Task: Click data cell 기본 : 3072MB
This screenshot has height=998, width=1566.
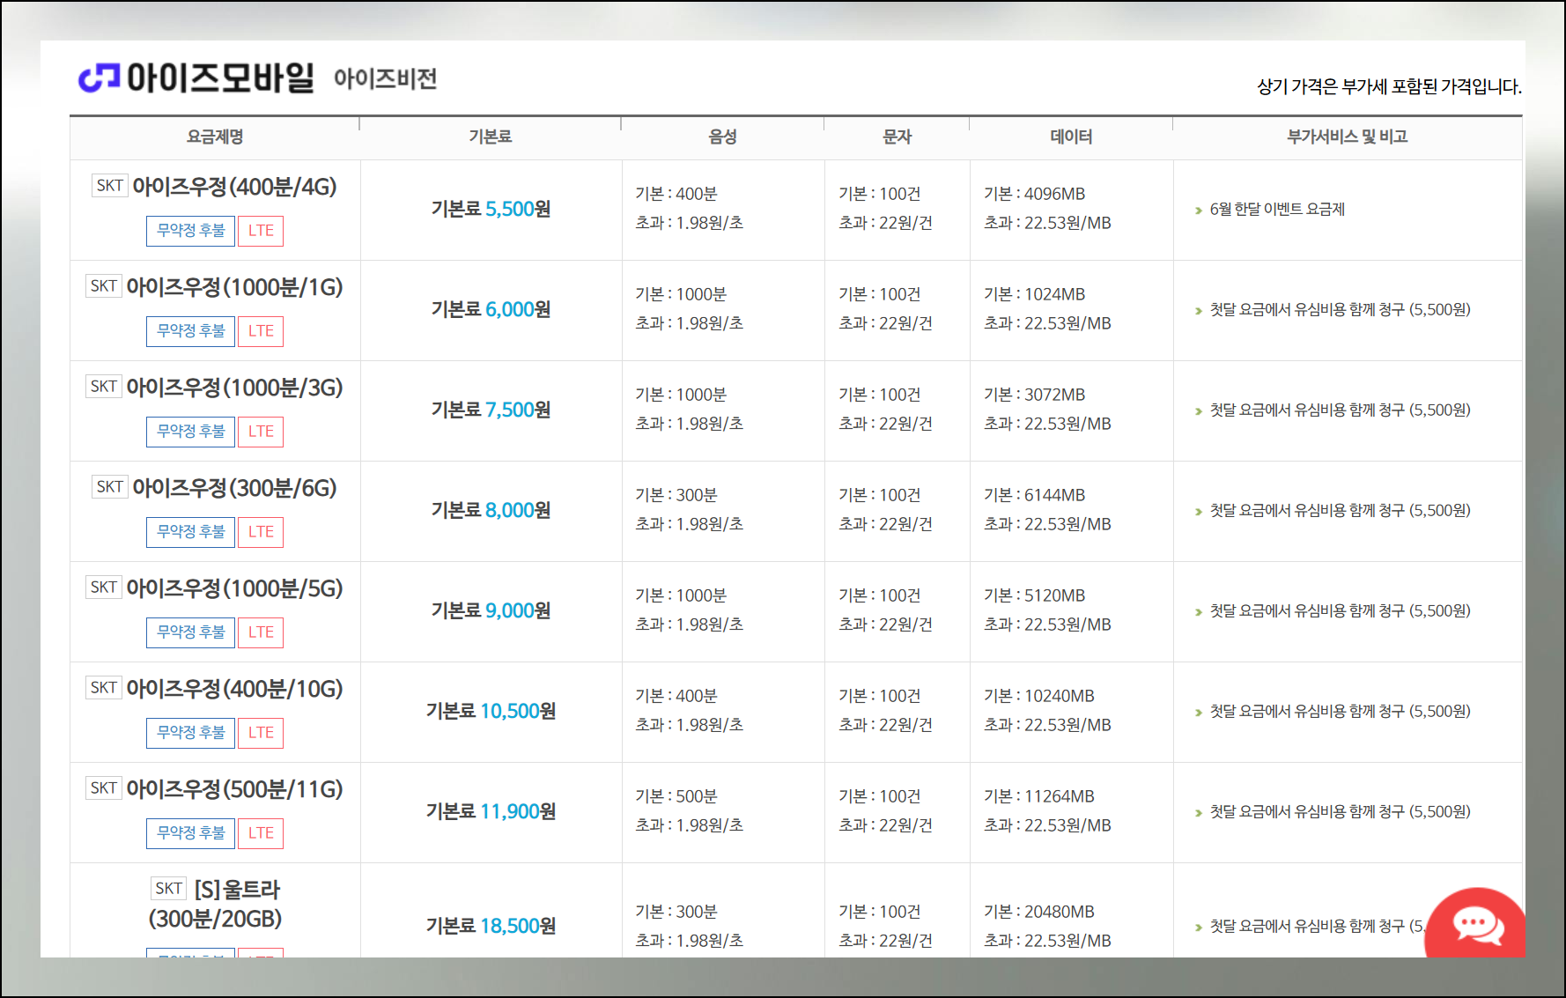Action: (1035, 395)
